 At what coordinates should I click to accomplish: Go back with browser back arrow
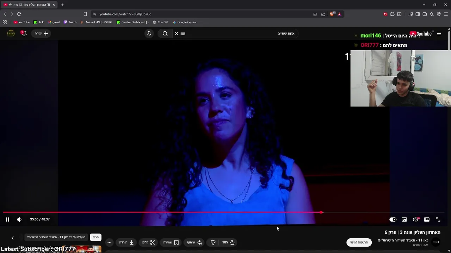click(x=5, y=14)
